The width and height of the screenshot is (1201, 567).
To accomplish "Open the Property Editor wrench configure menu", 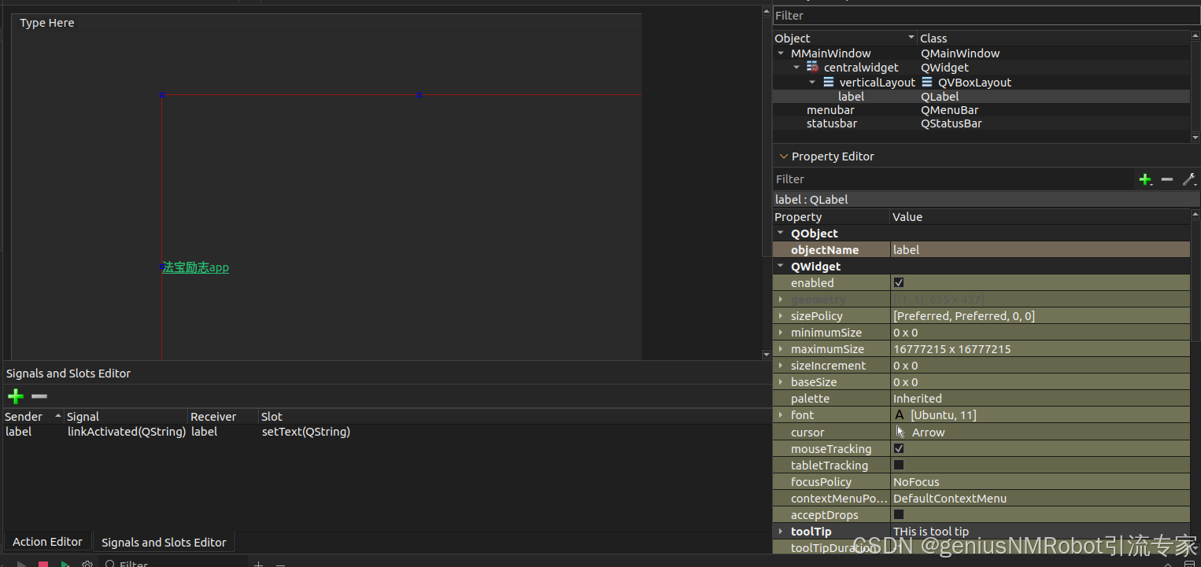I will (1188, 179).
